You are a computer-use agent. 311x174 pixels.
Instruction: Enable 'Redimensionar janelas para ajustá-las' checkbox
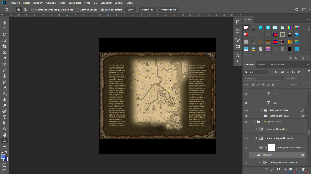pos(32,10)
